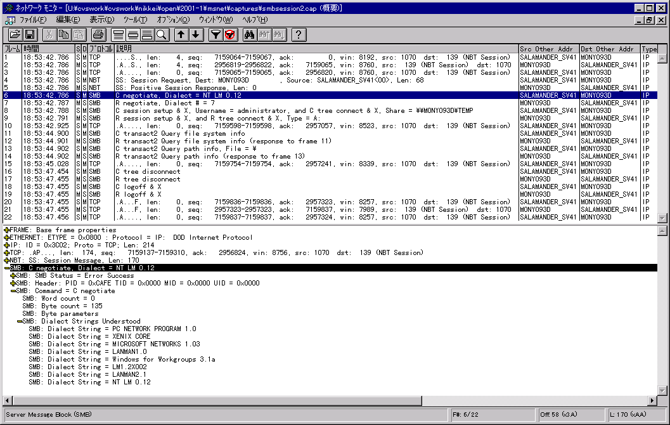Open the 表示(D) menu
The width and height of the screenshot is (670, 425).
(101, 20)
